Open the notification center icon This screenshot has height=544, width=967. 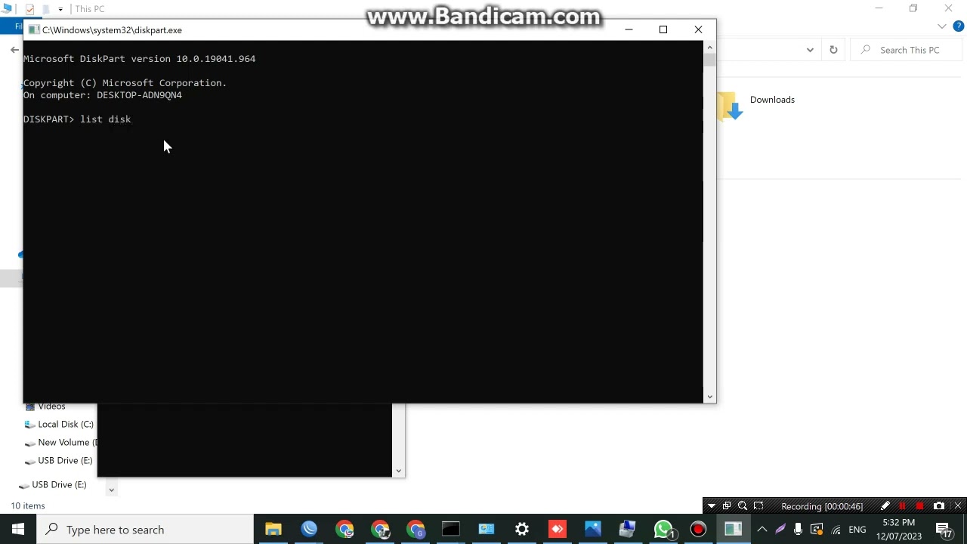coord(944,530)
